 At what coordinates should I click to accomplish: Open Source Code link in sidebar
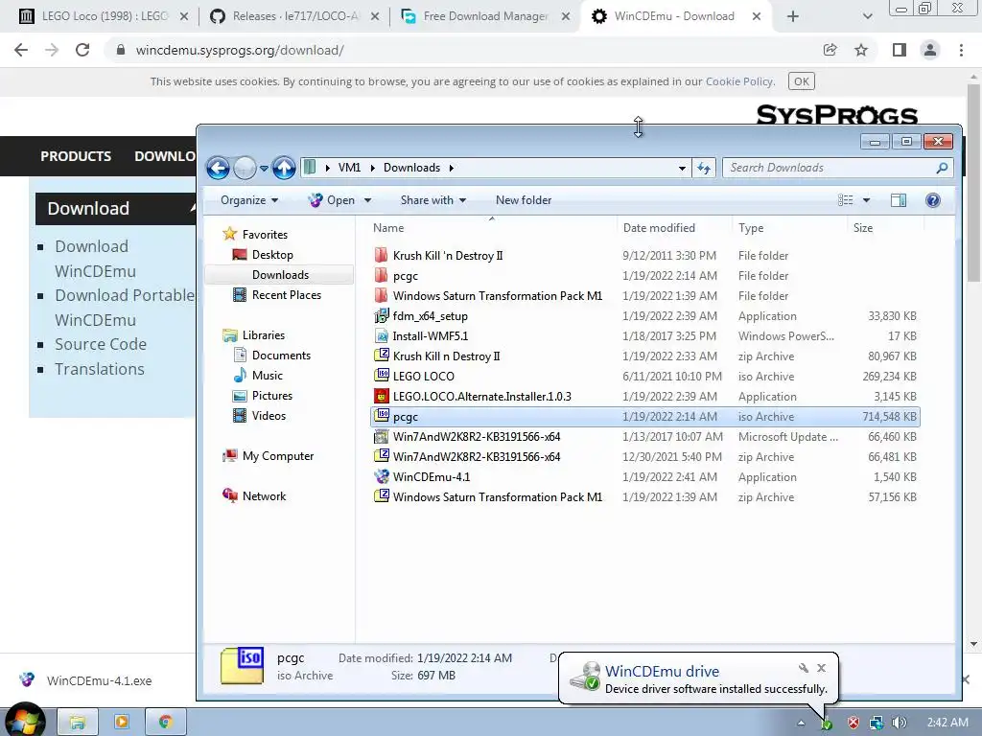pyautogui.click(x=101, y=344)
